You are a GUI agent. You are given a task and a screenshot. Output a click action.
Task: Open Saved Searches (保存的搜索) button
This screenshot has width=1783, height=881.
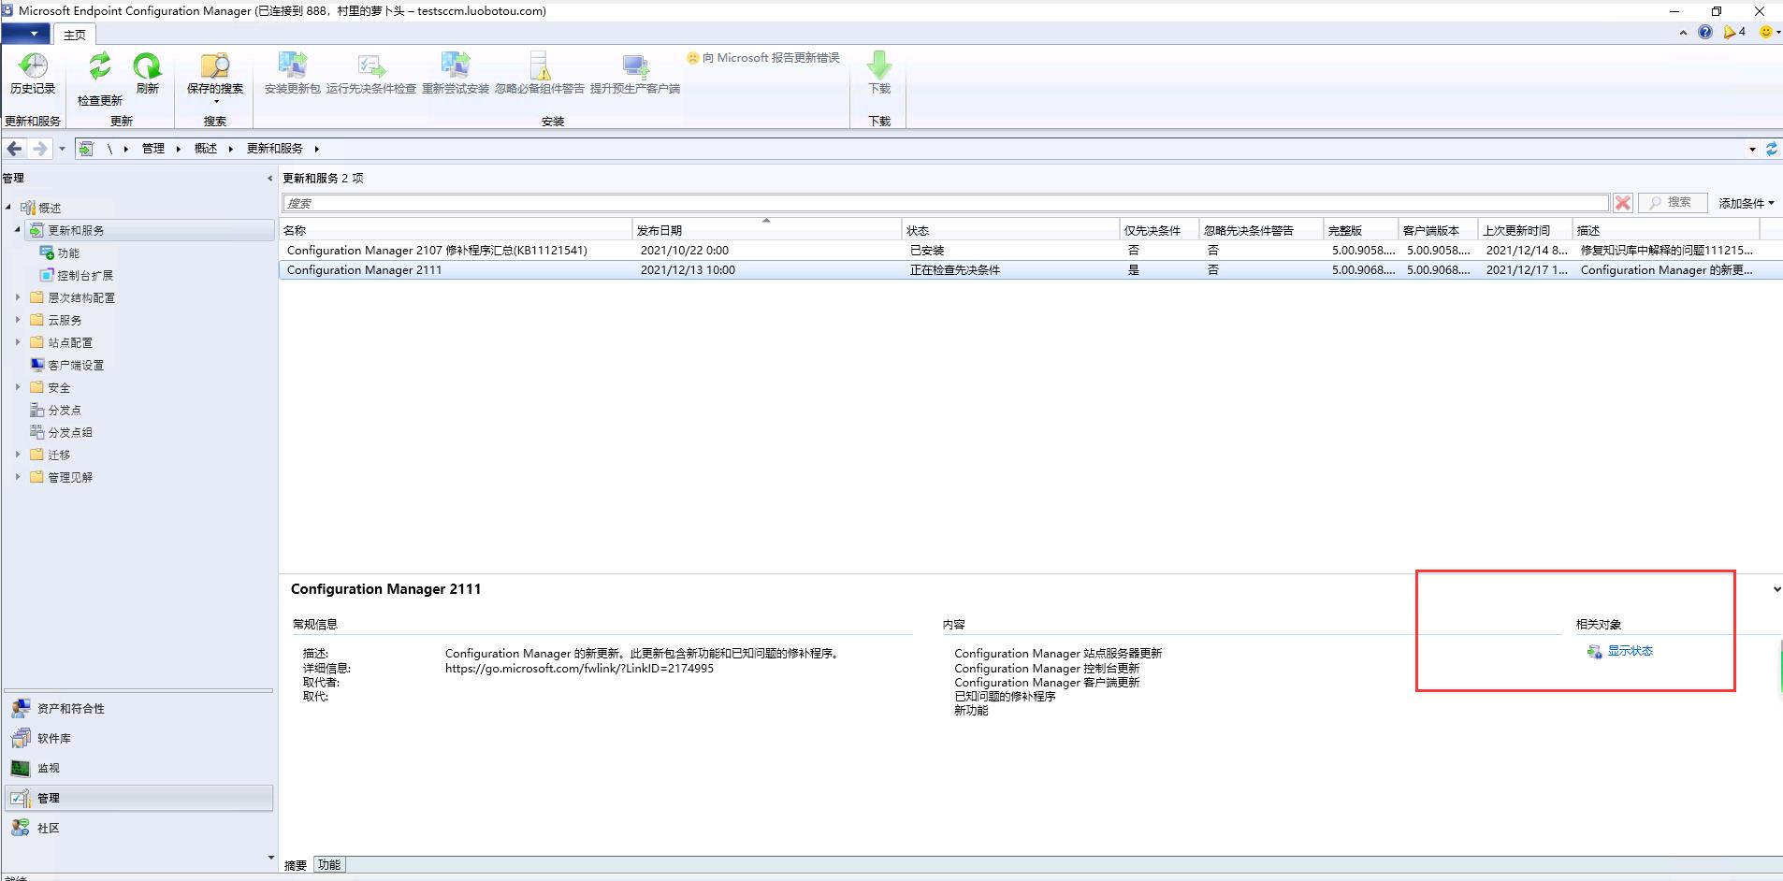coord(214,79)
